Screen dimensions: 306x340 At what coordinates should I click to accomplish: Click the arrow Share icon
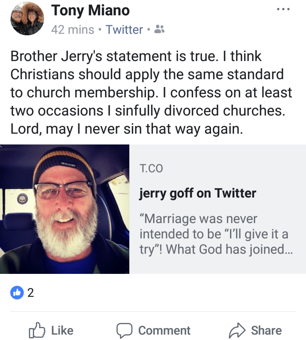click(237, 330)
